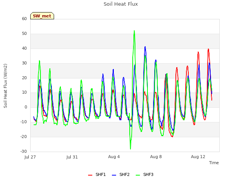Select the Aug 12 x-axis label
Screen dimensions: 242x182
pos(198,157)
